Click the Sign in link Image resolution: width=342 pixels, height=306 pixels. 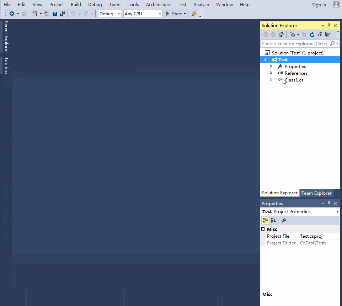[x=319, y=5]
